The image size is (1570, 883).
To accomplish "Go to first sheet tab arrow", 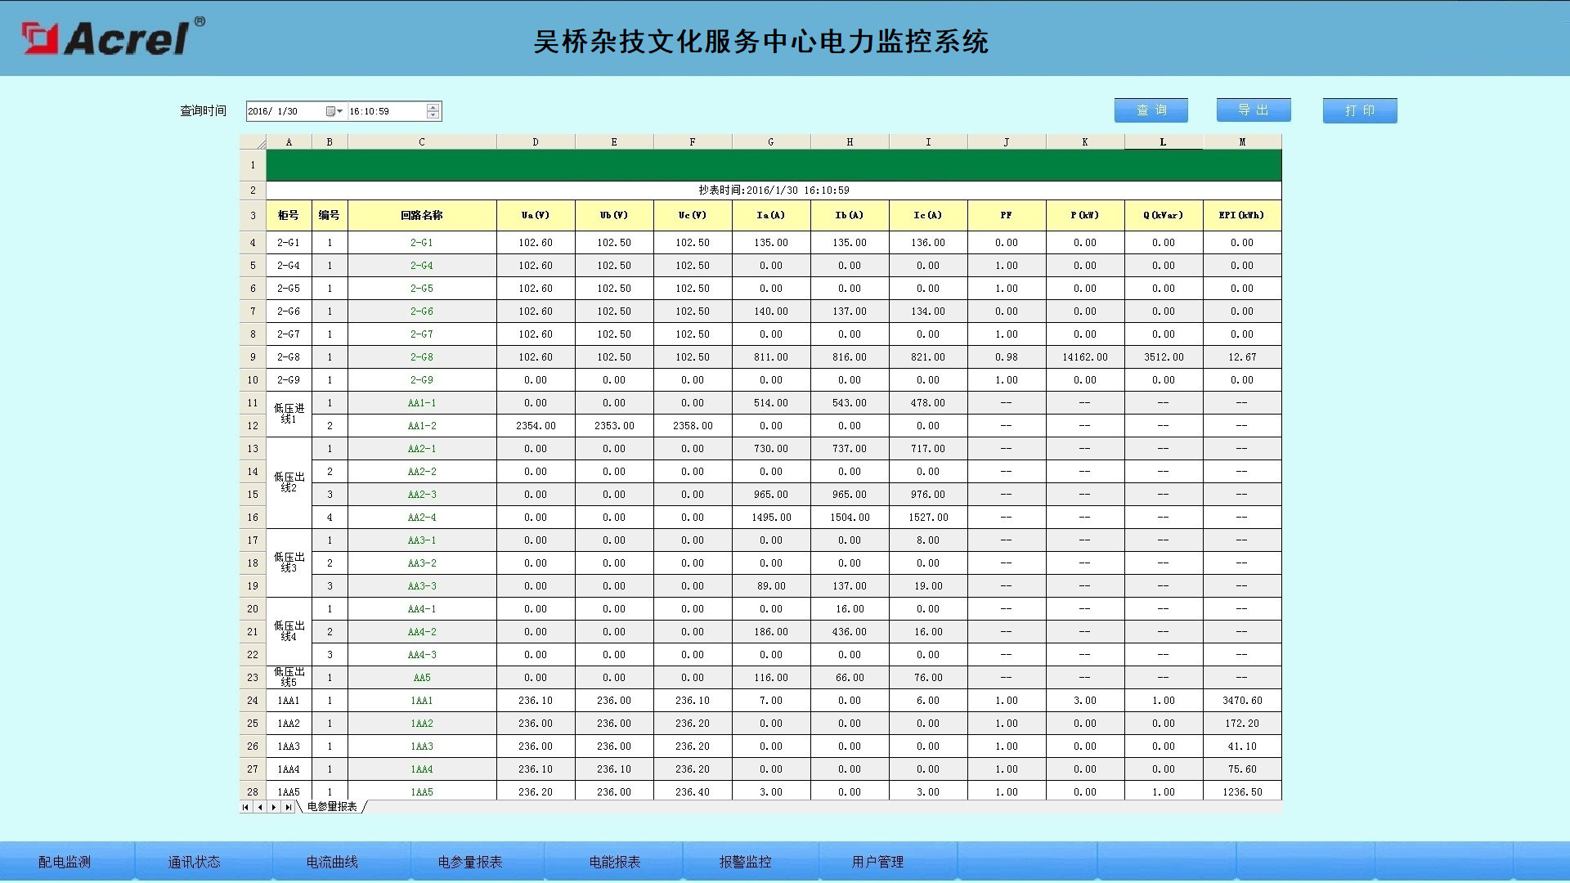I will point(245,807).
